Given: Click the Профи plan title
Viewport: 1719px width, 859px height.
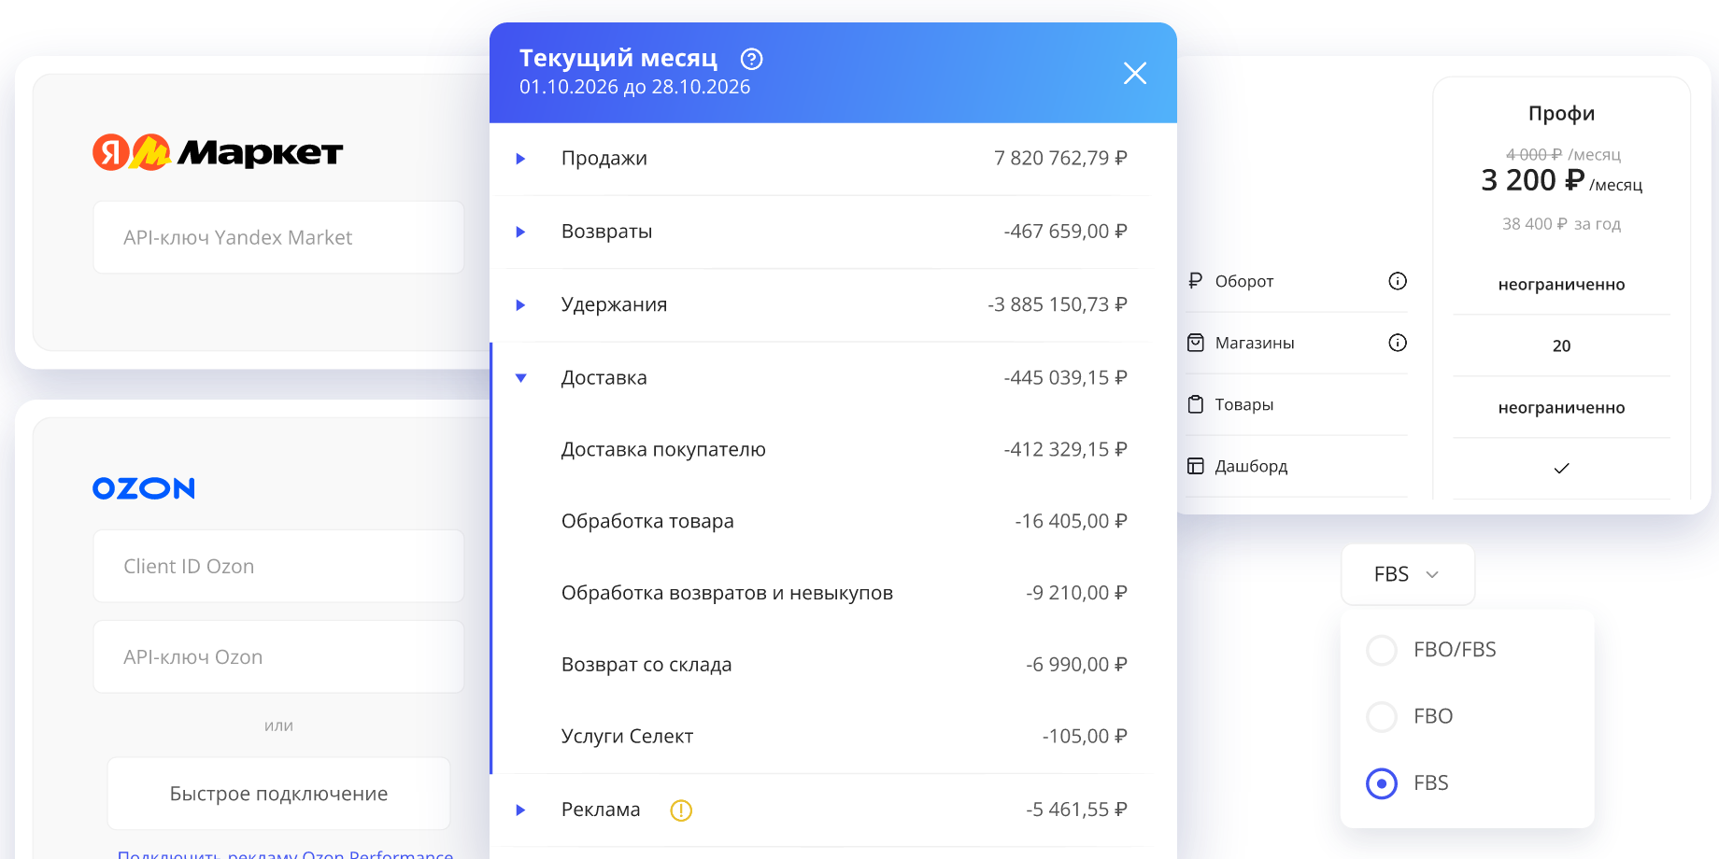Looking at the screenshot, I should [x=1562, y=114].
